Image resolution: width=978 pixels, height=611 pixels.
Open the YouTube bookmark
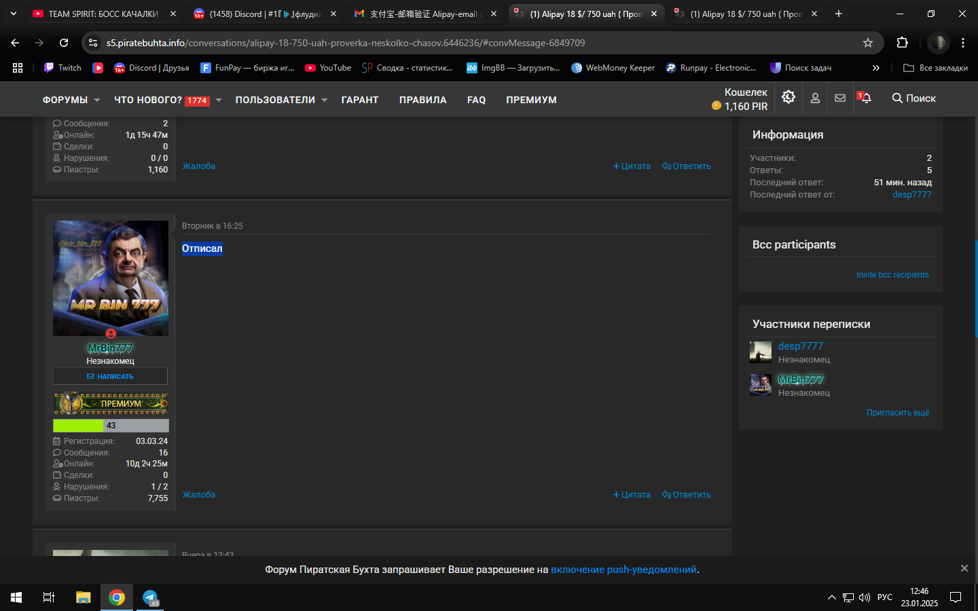(x=328, y=68)
